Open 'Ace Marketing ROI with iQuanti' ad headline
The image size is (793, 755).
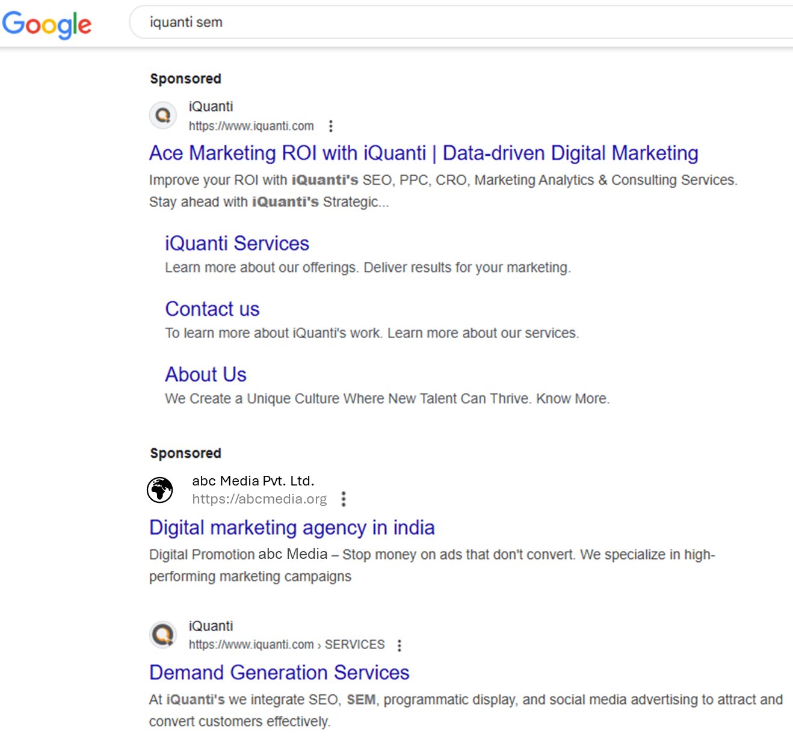424,153
